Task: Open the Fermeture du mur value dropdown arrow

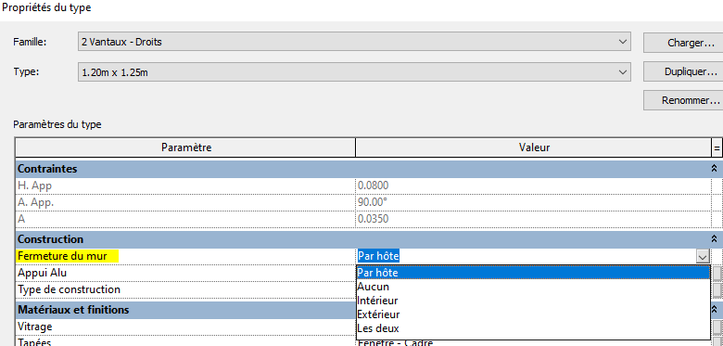Action: point(703,256)
